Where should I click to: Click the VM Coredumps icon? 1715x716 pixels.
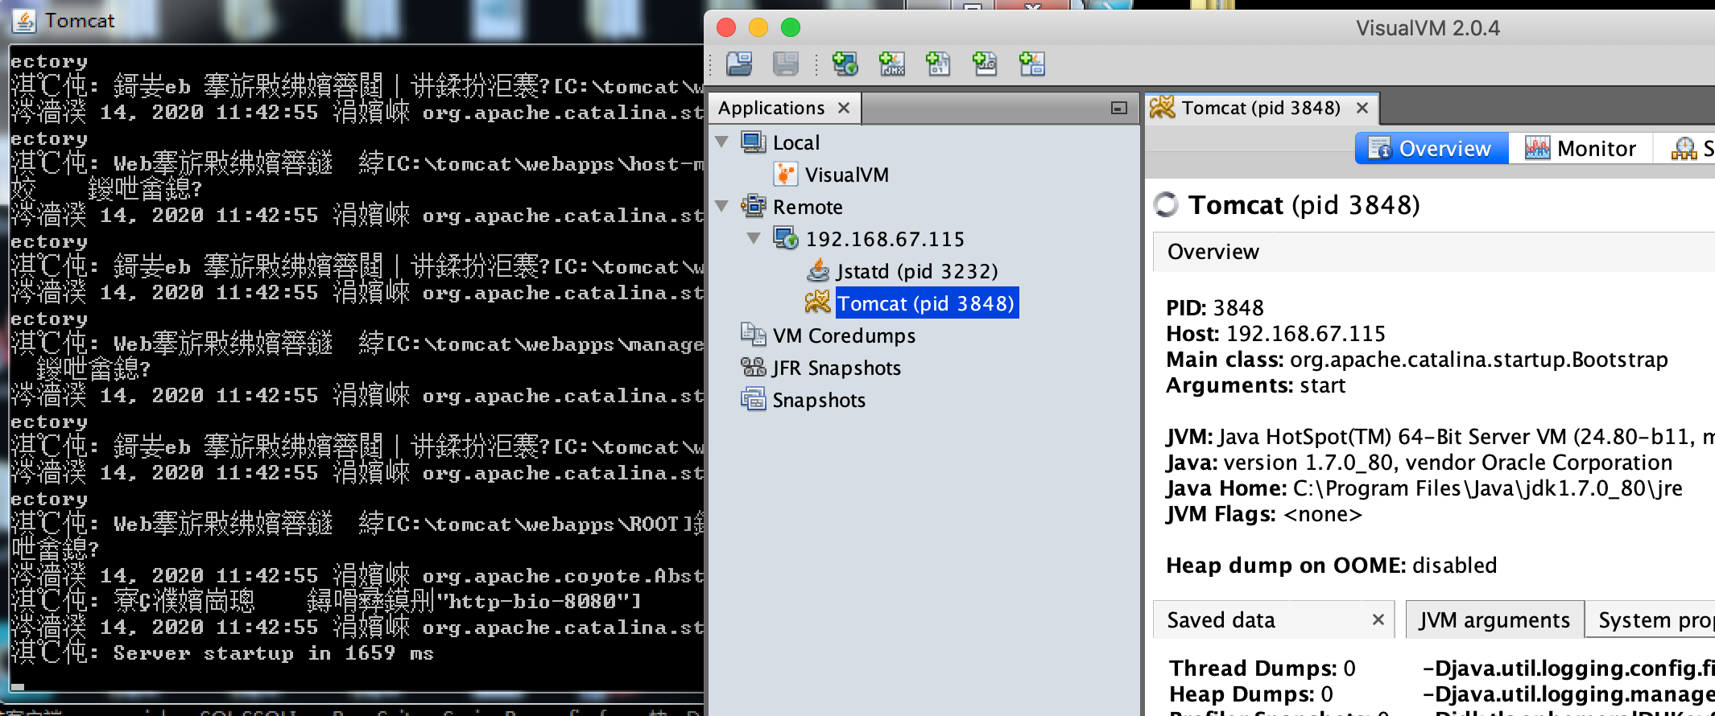coord(754,334)
